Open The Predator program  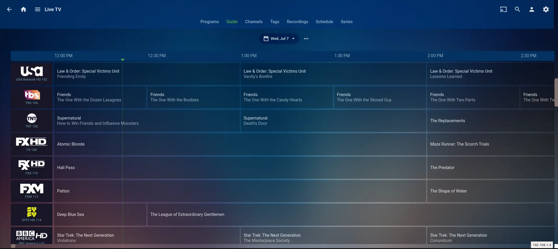point(491,168)
